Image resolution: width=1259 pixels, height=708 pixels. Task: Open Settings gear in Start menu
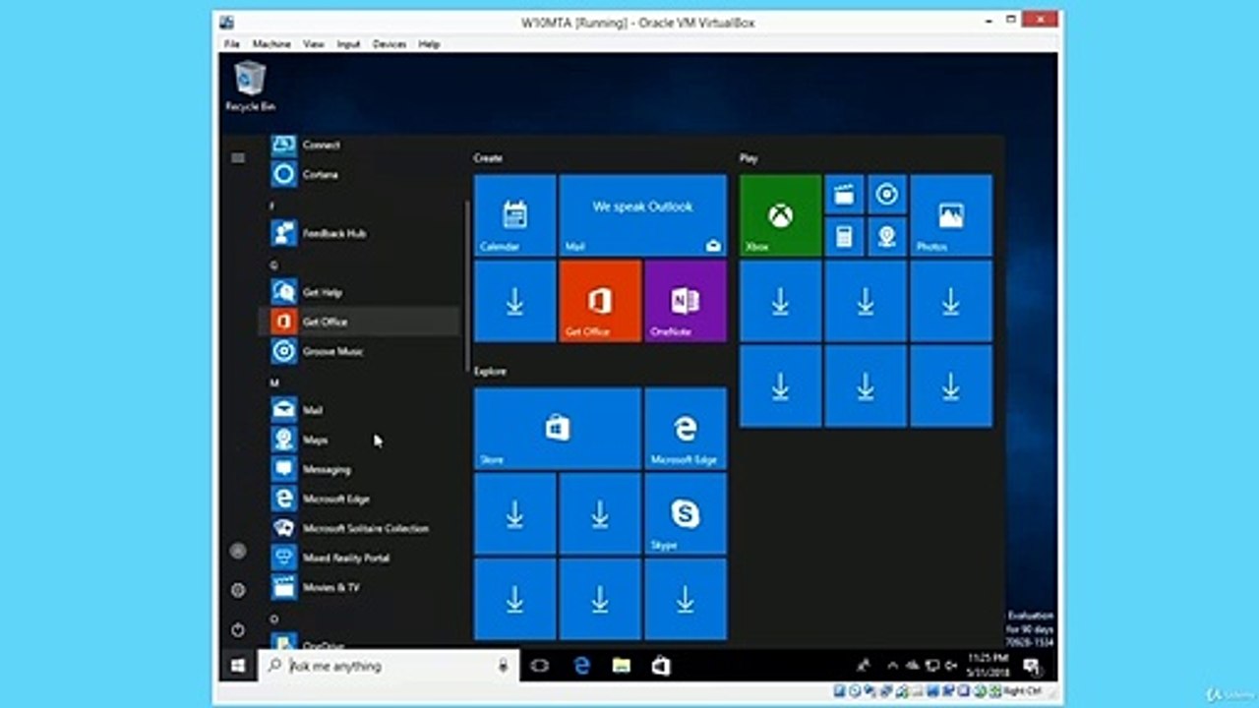(238, 590)
